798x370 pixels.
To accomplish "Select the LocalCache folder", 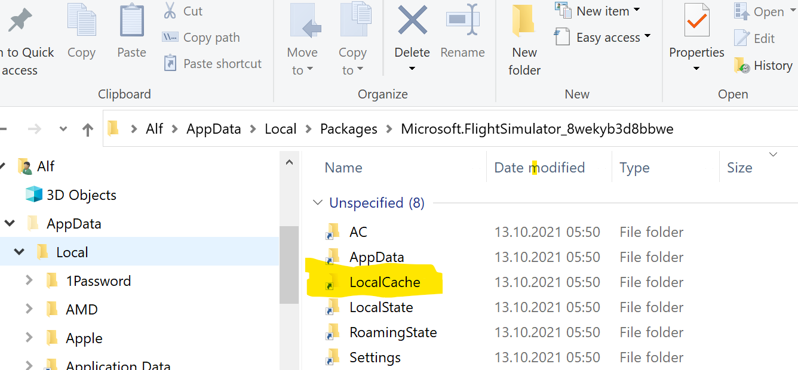I will click(x=385, y=282).
